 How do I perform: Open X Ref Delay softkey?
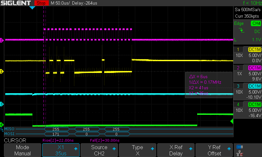tap(176, 150)
